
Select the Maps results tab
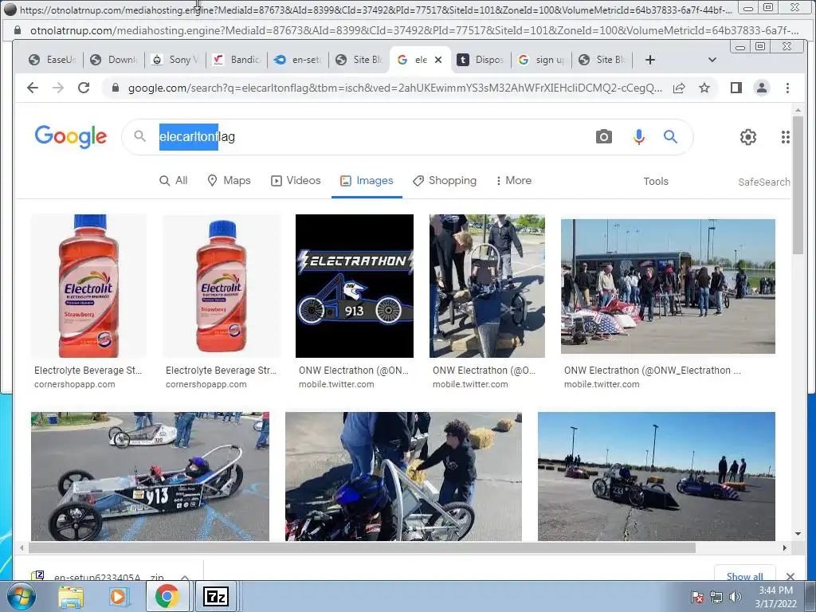point(229,181)
